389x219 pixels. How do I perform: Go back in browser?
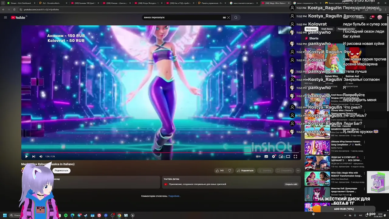click(3, 9)
